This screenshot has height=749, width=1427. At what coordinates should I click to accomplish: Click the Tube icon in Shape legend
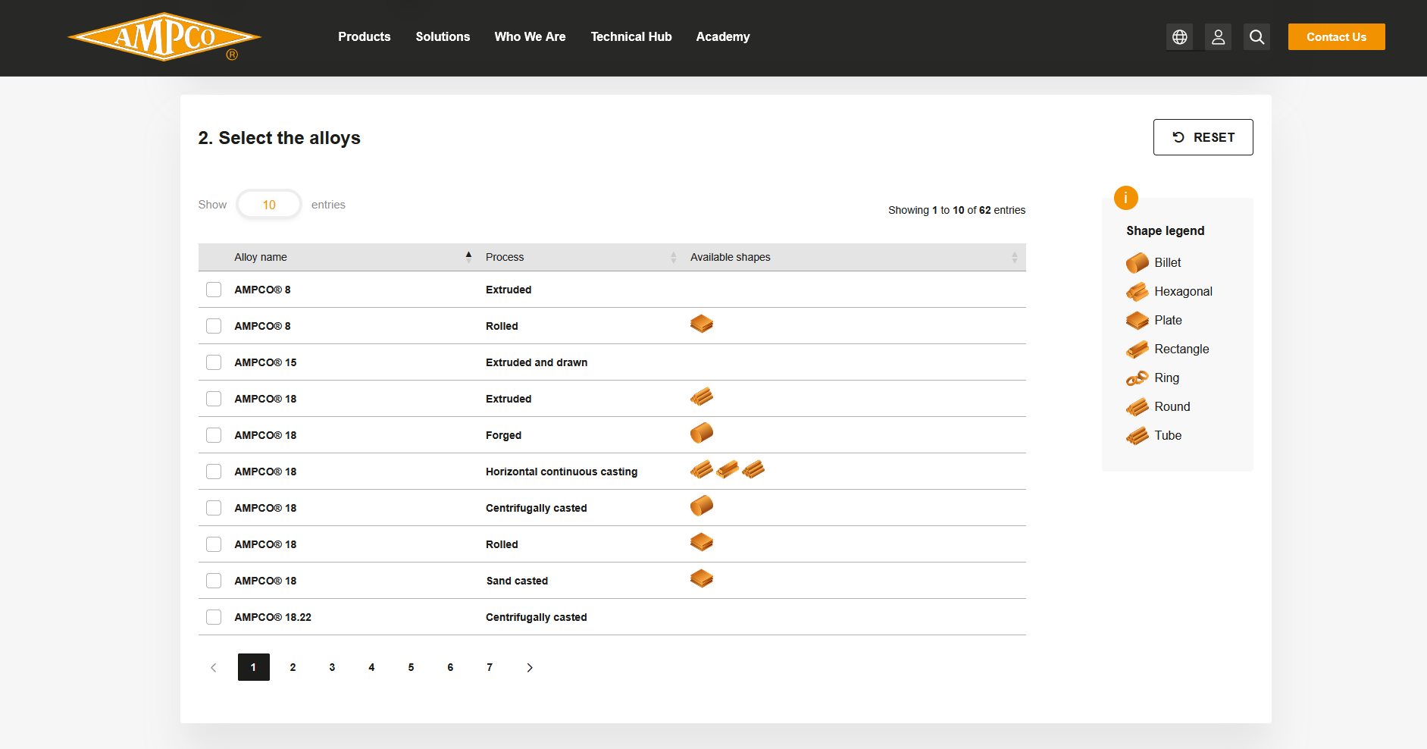coord(1137,436)
